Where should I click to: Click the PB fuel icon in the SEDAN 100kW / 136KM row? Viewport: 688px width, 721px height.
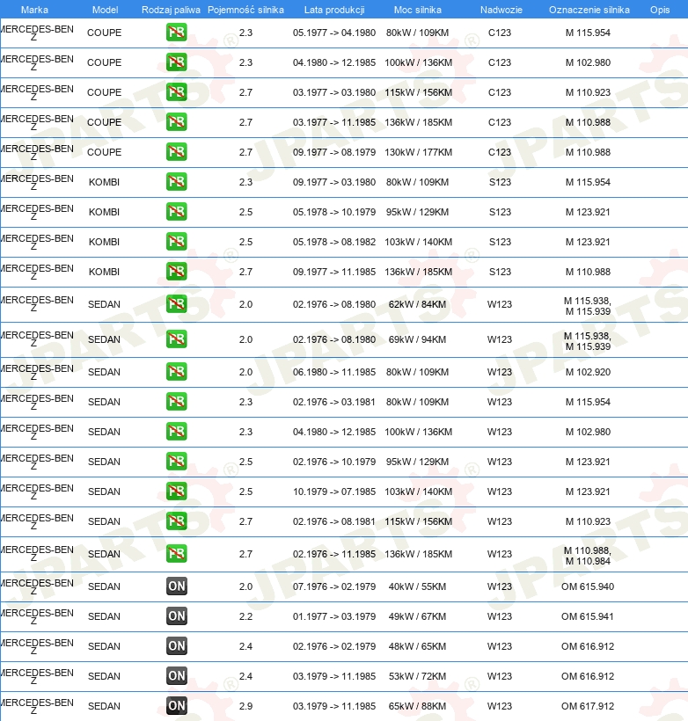[177, 432]
